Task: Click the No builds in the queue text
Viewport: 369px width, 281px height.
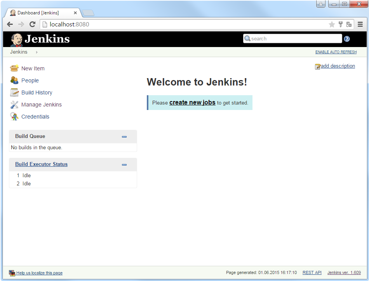Action: pyautogui.click(x=37, y=147)
